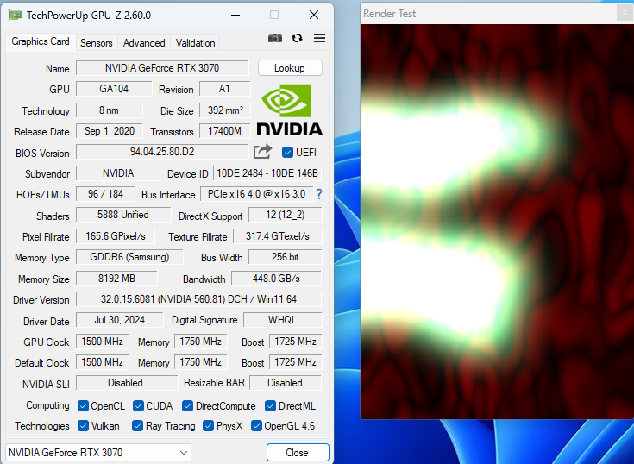Click the Subvendor value NVIDIA
Image resolution: width=634 pixels, height=464 pixels.
click(x=117, y=173)
